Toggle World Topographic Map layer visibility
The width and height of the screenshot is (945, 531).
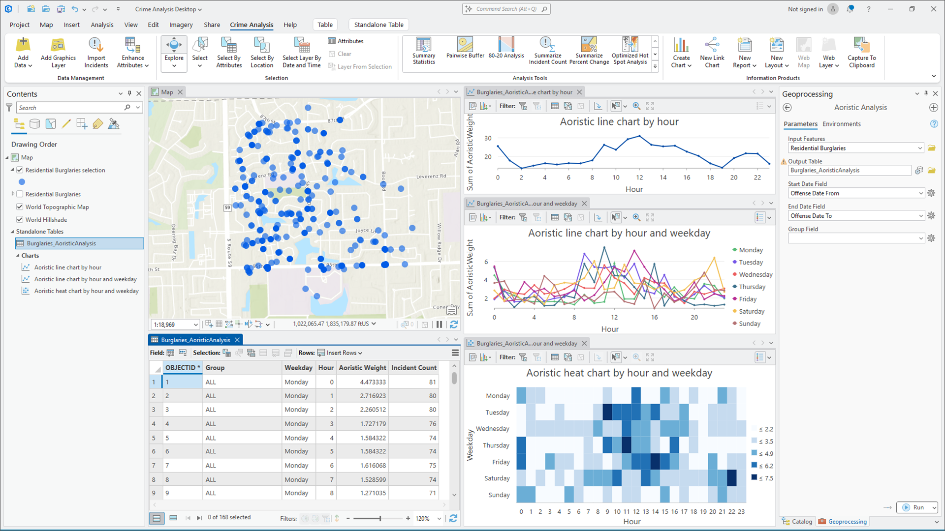20,207
